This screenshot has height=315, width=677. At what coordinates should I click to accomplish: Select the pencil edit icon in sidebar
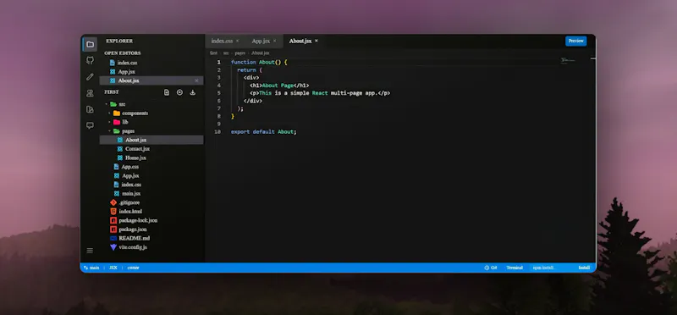tap(90, 76)
